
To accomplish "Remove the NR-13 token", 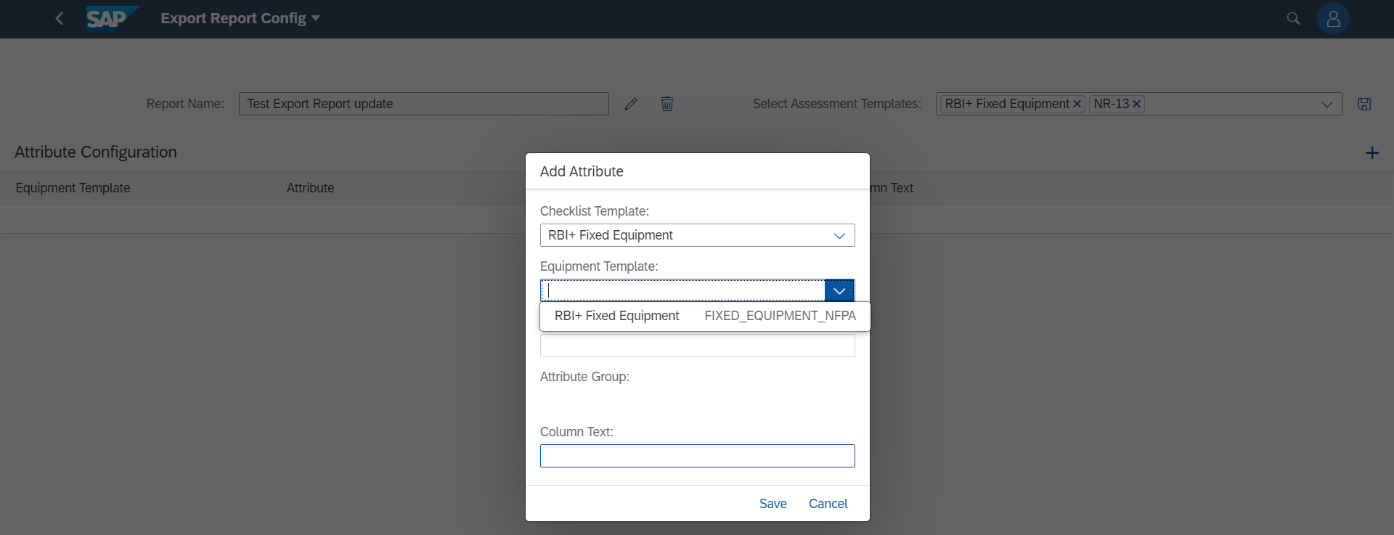I will pyautogui.click(x=1136, y=104).
